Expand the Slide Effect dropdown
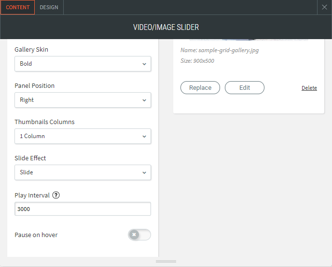 pyautogui.click(x=83, y=172)
